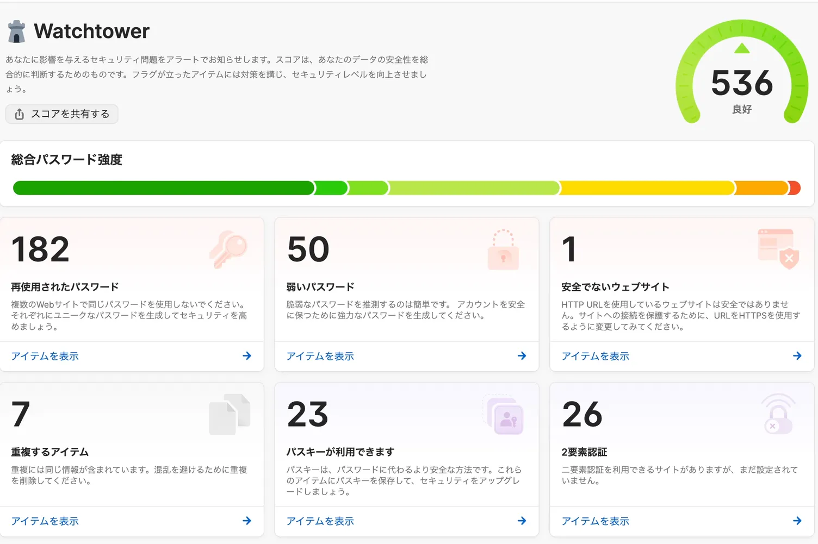The width and height of the screenshot is (818, 544).
Task: Click the yellow segment of the strength bar
Action: click(x=648, y=188)
